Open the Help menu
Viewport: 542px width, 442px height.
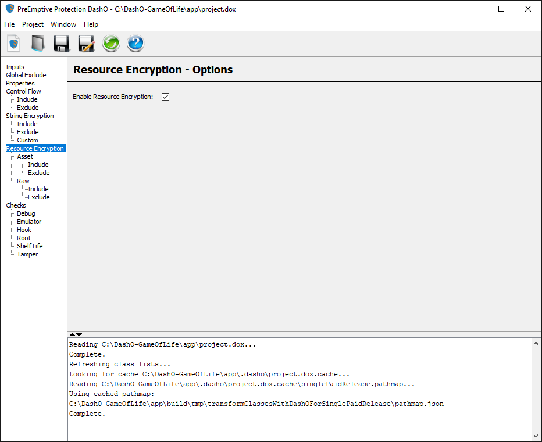coord(91,24)
